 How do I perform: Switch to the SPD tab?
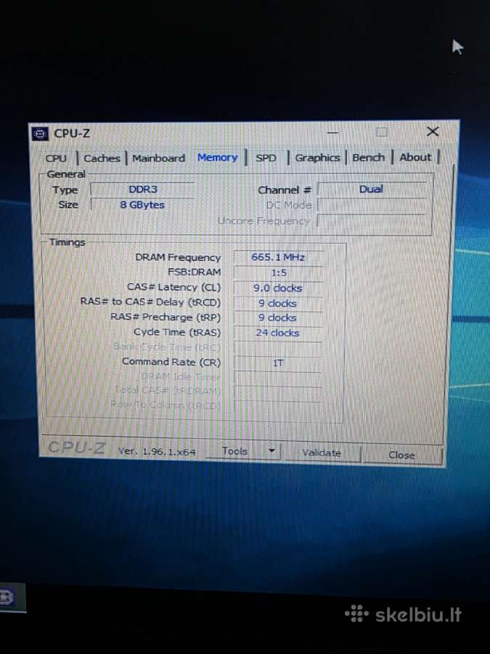[266, 158]
